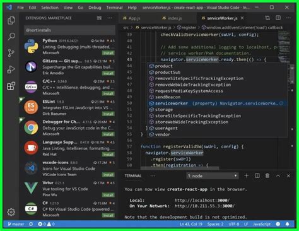Open the Explorer view in activity bar
The height and width of the screenshot is (231, 299).
click(x=11, y=20)
